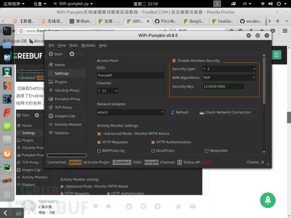Switch to the SeaGla Firefox tab
The height and width of the screenshot is (218, 291).
pyautogui.click(x=223, y=21)
